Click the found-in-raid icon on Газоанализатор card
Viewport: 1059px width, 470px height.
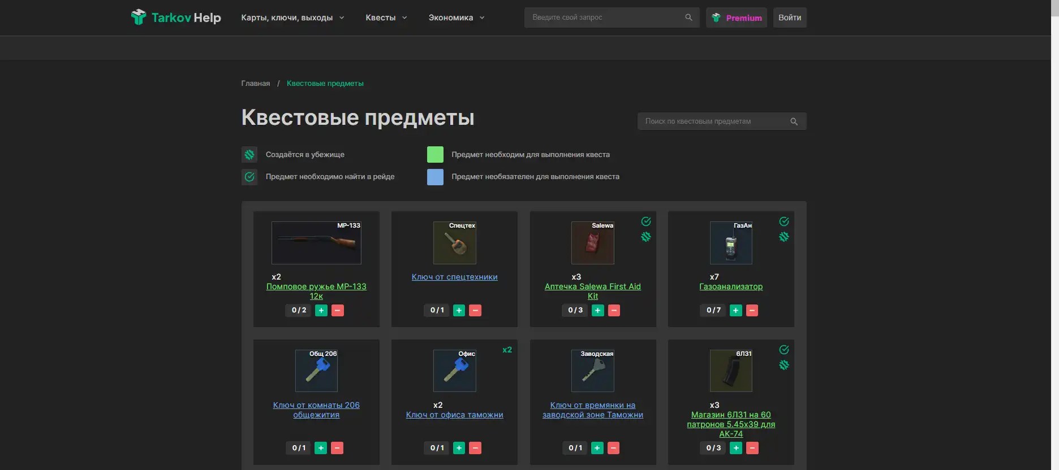[x=784, y=221]
